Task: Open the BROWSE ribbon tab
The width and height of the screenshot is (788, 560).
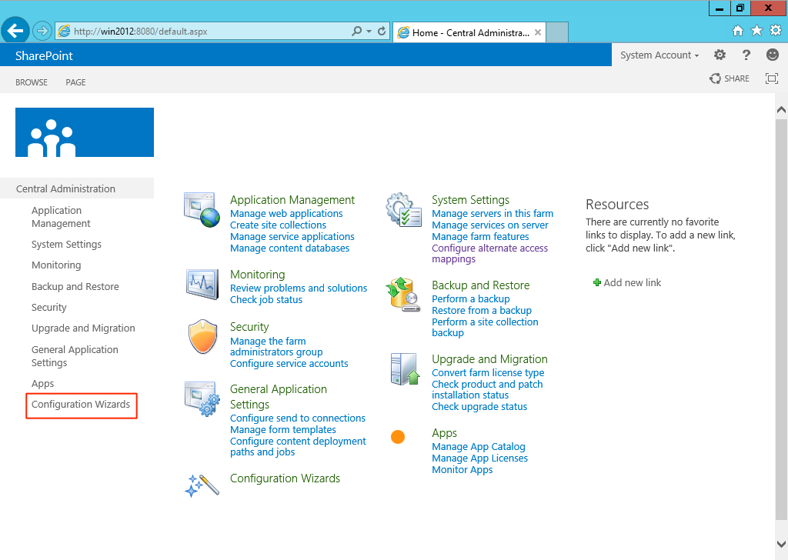Action: tap(31, 82)
